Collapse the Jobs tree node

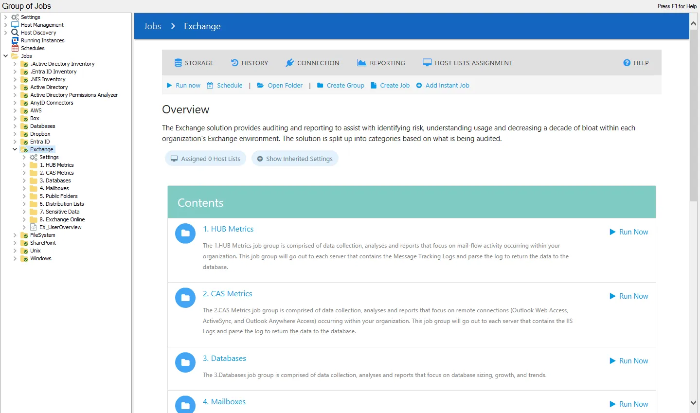point(6,56)
